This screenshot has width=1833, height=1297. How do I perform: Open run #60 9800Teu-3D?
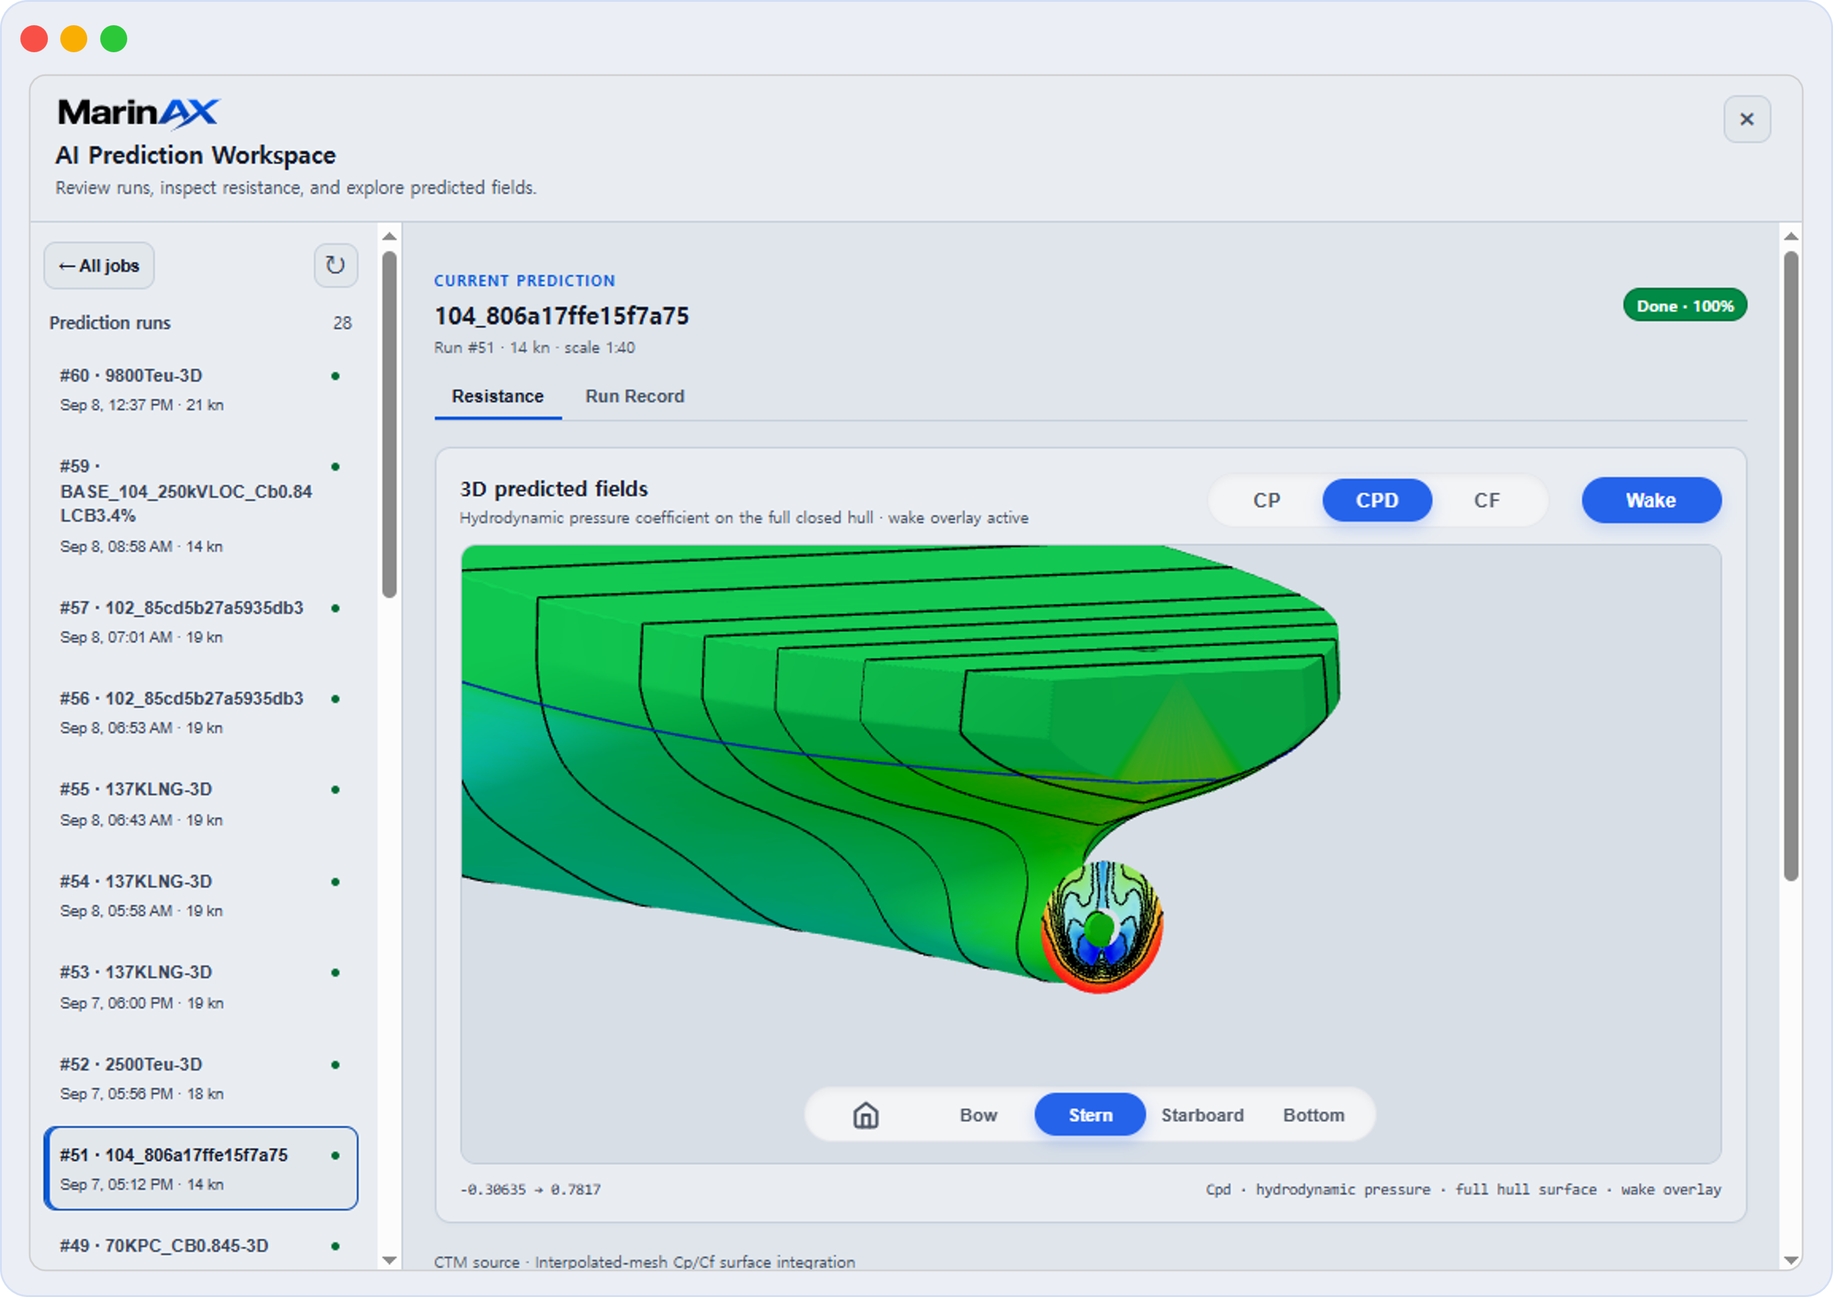(x=200, y=390)
